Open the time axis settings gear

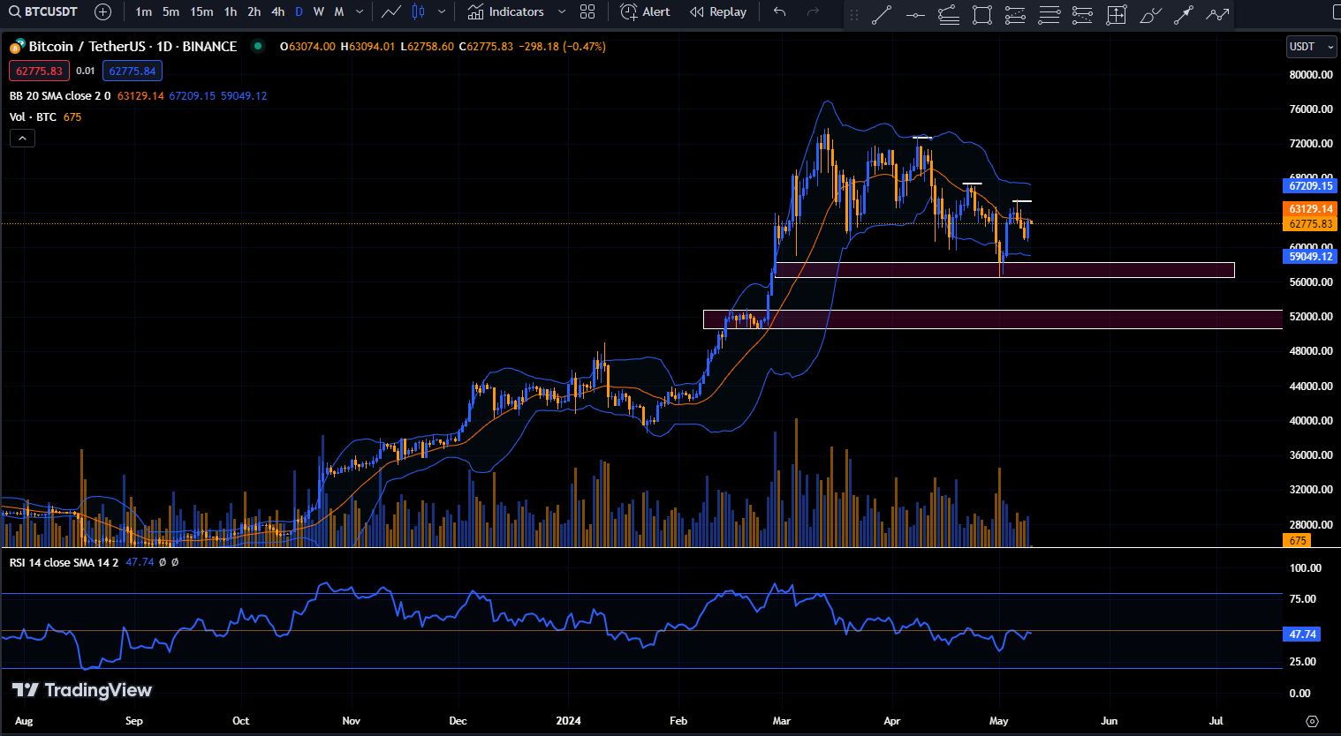(1312, 721)
